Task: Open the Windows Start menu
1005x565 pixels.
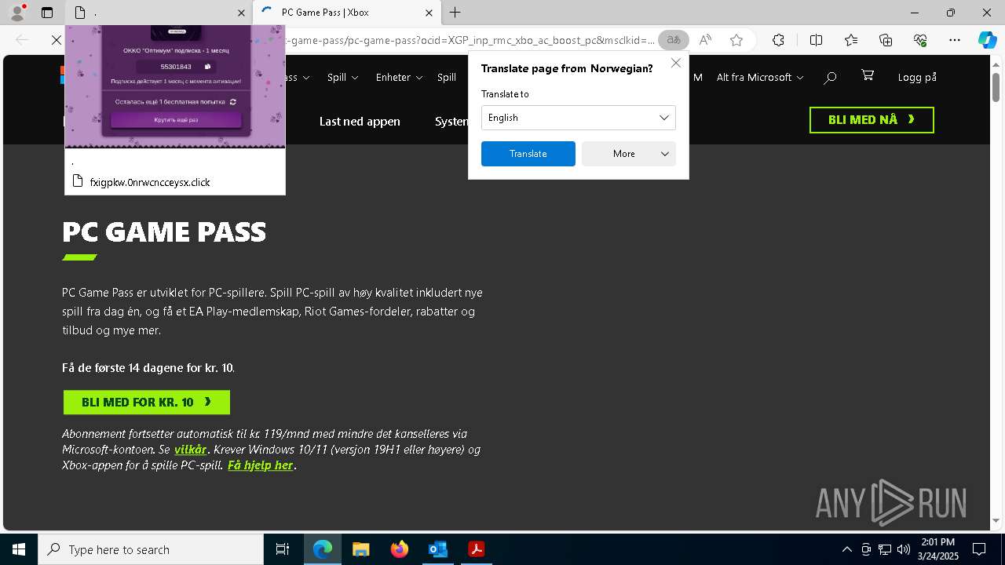Action: click(x=19, y=549)
